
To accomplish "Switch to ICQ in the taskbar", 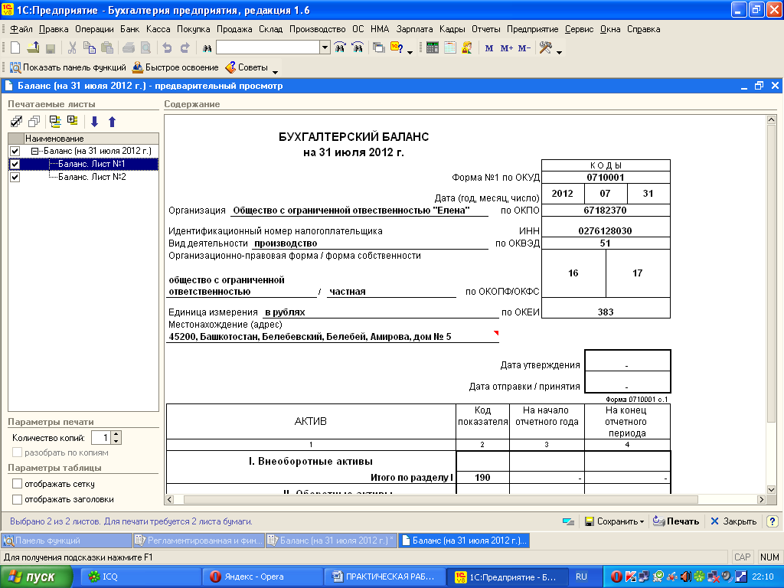I will (x=141, y=577).
